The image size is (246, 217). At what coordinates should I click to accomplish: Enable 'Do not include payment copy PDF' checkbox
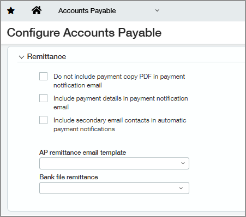pos(43,76)
